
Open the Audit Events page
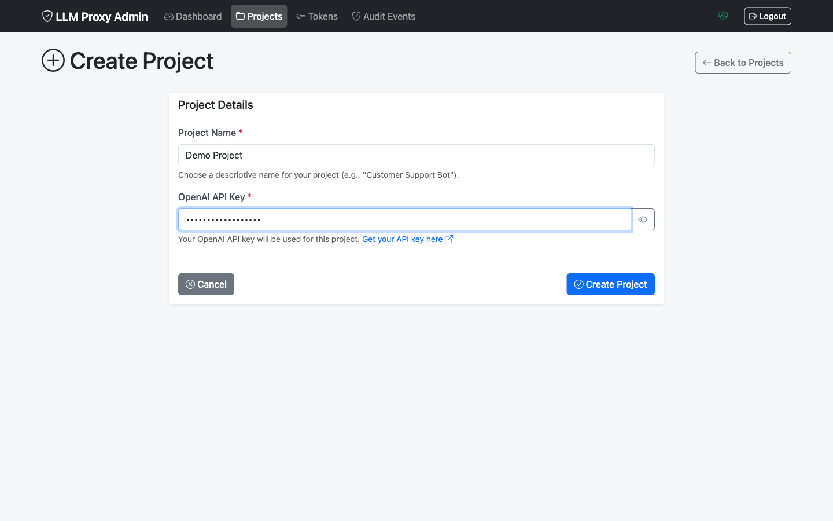click(x=384, y=16)
